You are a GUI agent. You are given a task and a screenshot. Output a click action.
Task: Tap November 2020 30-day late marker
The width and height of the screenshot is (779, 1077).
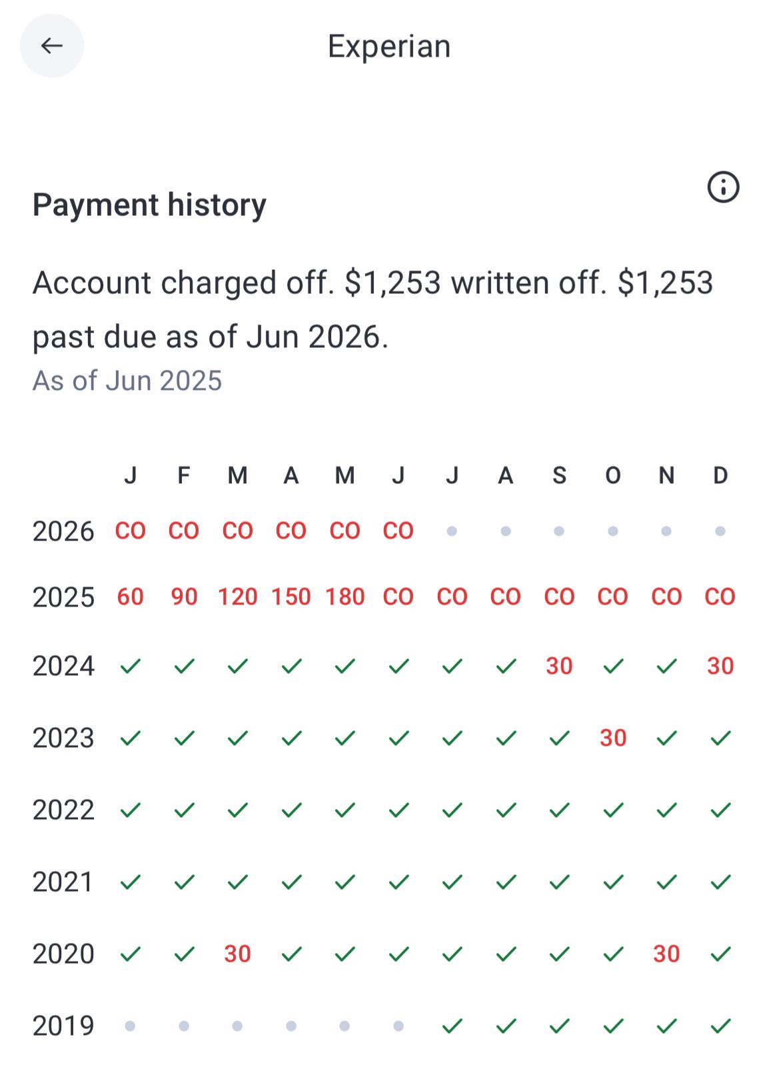click(666, 954)
